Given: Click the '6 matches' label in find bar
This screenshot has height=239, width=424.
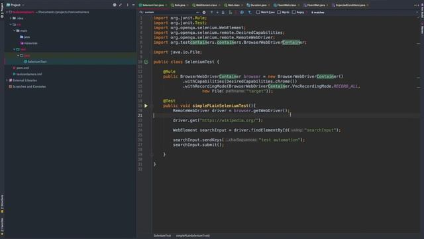Looking at the screenshot, I should pos(317,13).
